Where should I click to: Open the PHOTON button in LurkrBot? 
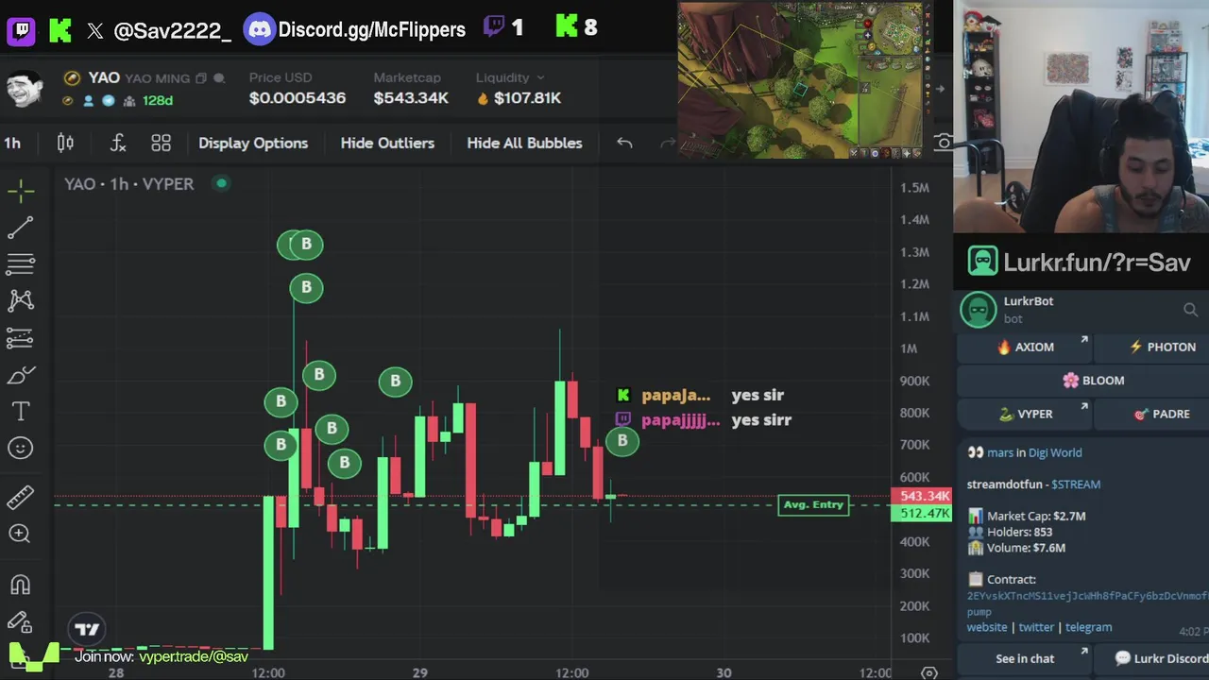1153,347
